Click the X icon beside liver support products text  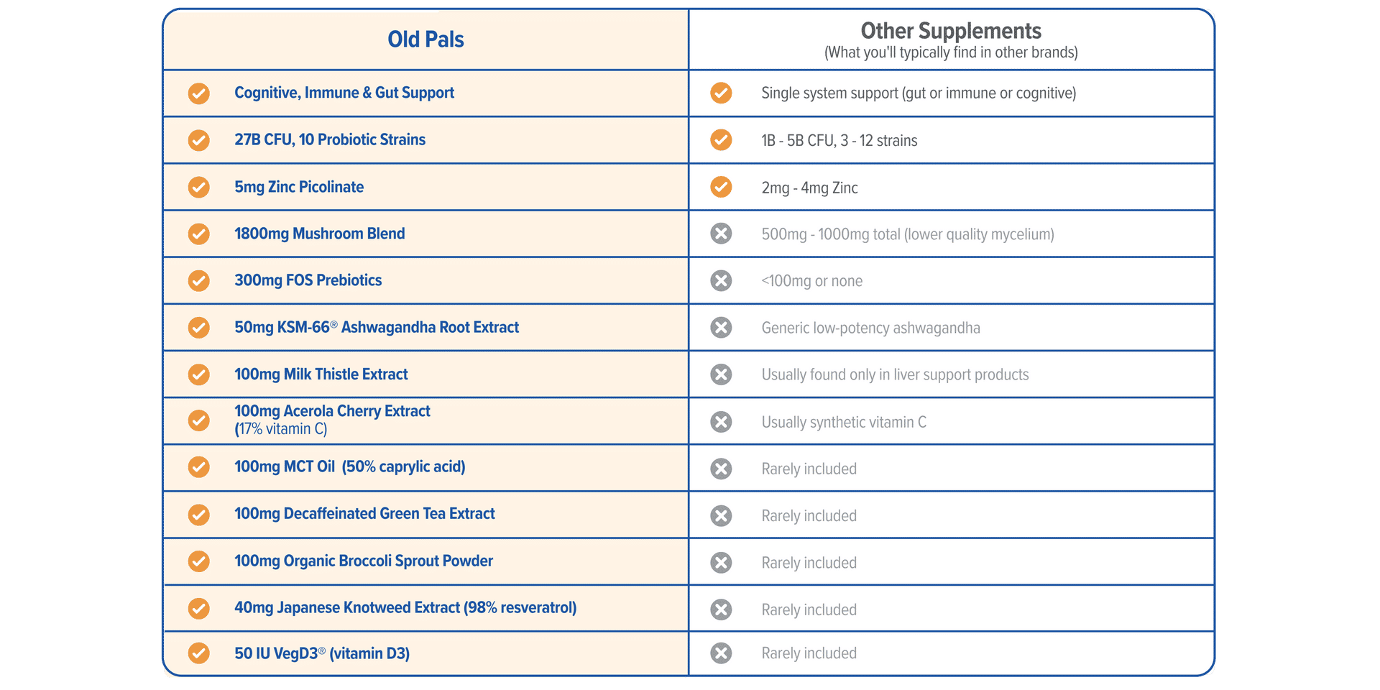[x=721, y=374]
